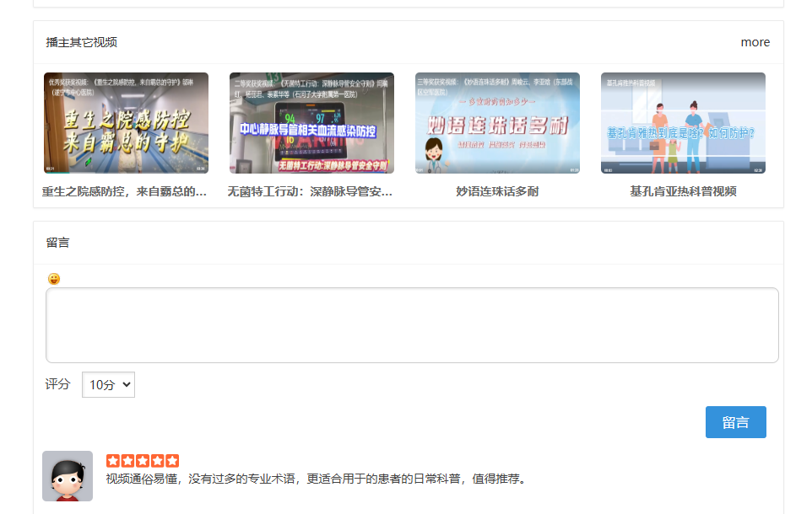Click the fifth star of the comment rating
The width and height of the screenshot is (785, 514).
point(171,461)
